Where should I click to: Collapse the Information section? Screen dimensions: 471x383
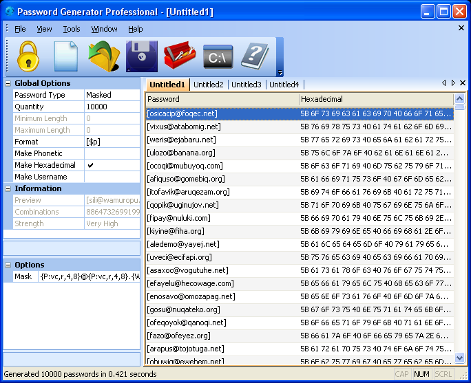8,188
